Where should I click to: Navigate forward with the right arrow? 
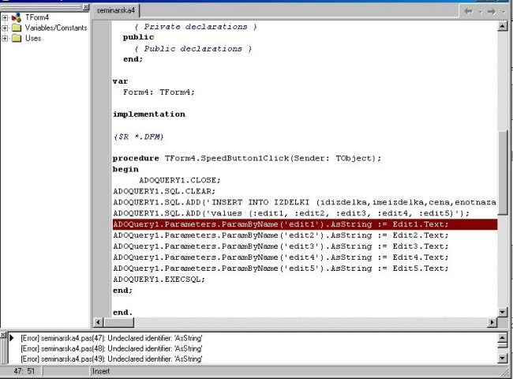492,12
